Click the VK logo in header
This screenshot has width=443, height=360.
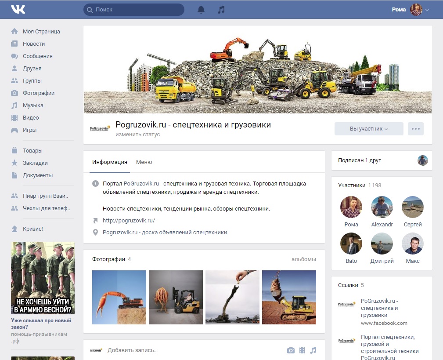[x=18, y=9]
